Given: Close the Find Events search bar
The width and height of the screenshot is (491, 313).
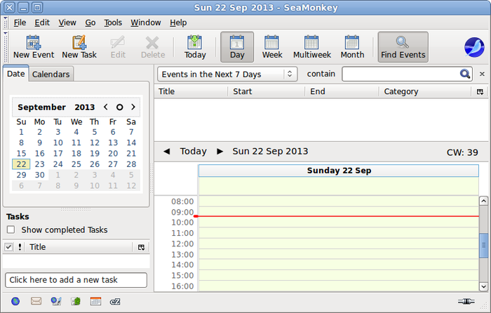Looking at the screenshot, I should pos(482,74).
